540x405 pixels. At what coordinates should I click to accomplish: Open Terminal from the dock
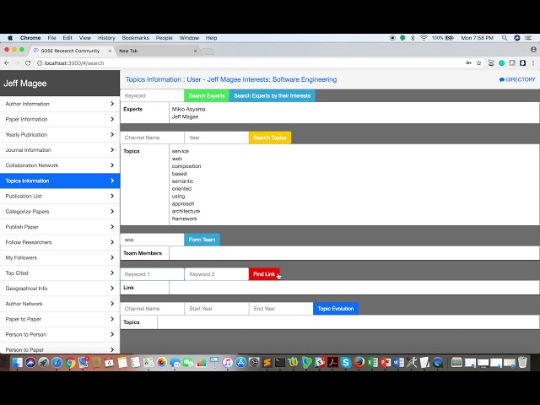pyautogui.click(x=280, y=362)
